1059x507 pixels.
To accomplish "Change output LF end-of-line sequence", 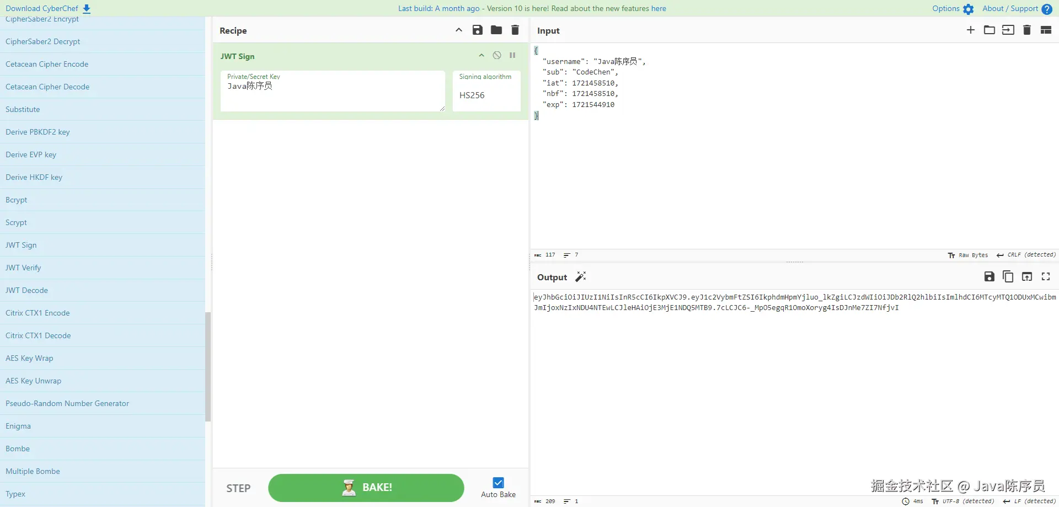I will click(1029, 501).
